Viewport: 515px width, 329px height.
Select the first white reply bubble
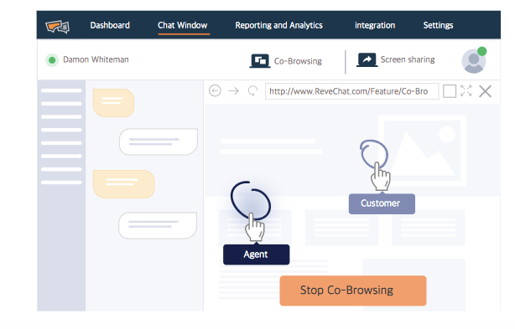click(159, 141)
